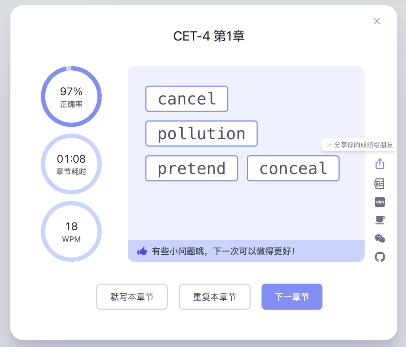Image resolution: width=406 pixels, height=347 pixels.
Task: Select the word chip "pollution"
Action: click(201, 133)
